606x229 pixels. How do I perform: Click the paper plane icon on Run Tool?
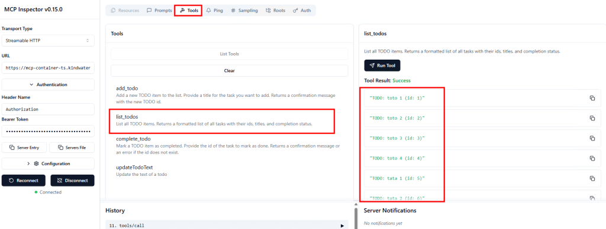[x=372, y=66]
